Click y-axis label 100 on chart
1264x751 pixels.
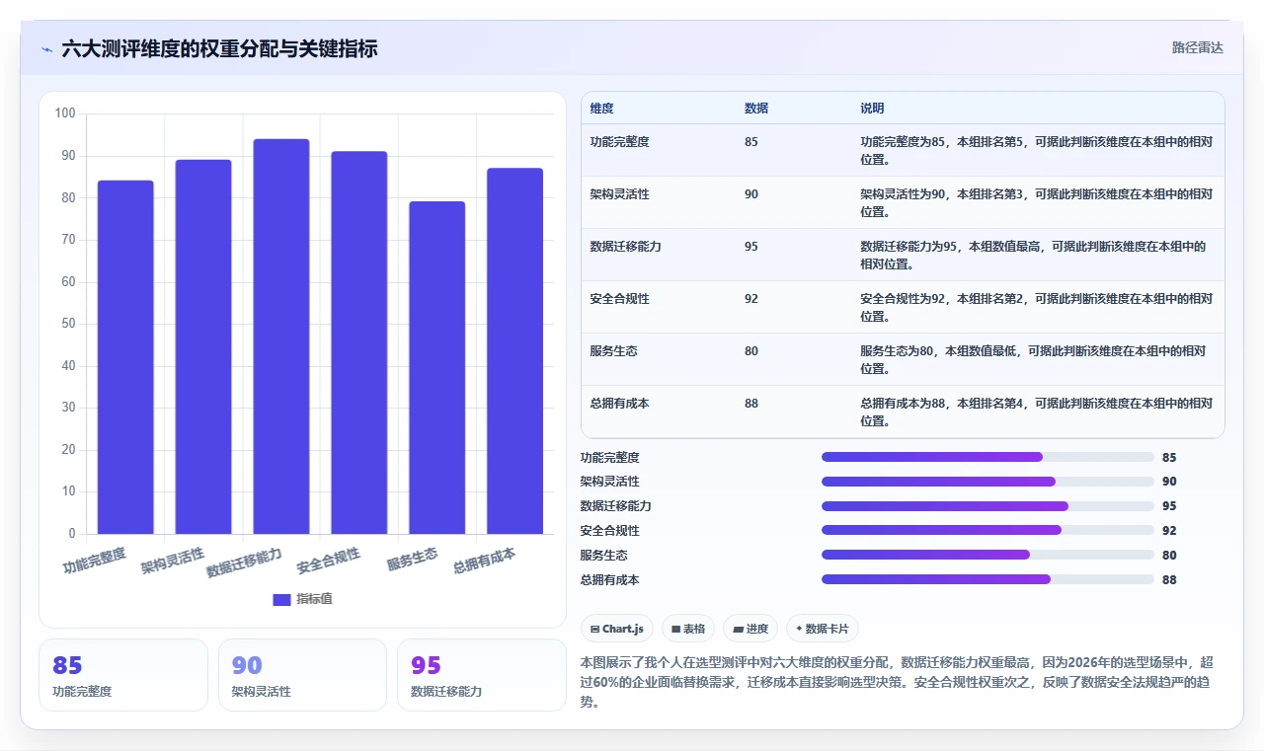pyautogui.click(x=65, y=113)
